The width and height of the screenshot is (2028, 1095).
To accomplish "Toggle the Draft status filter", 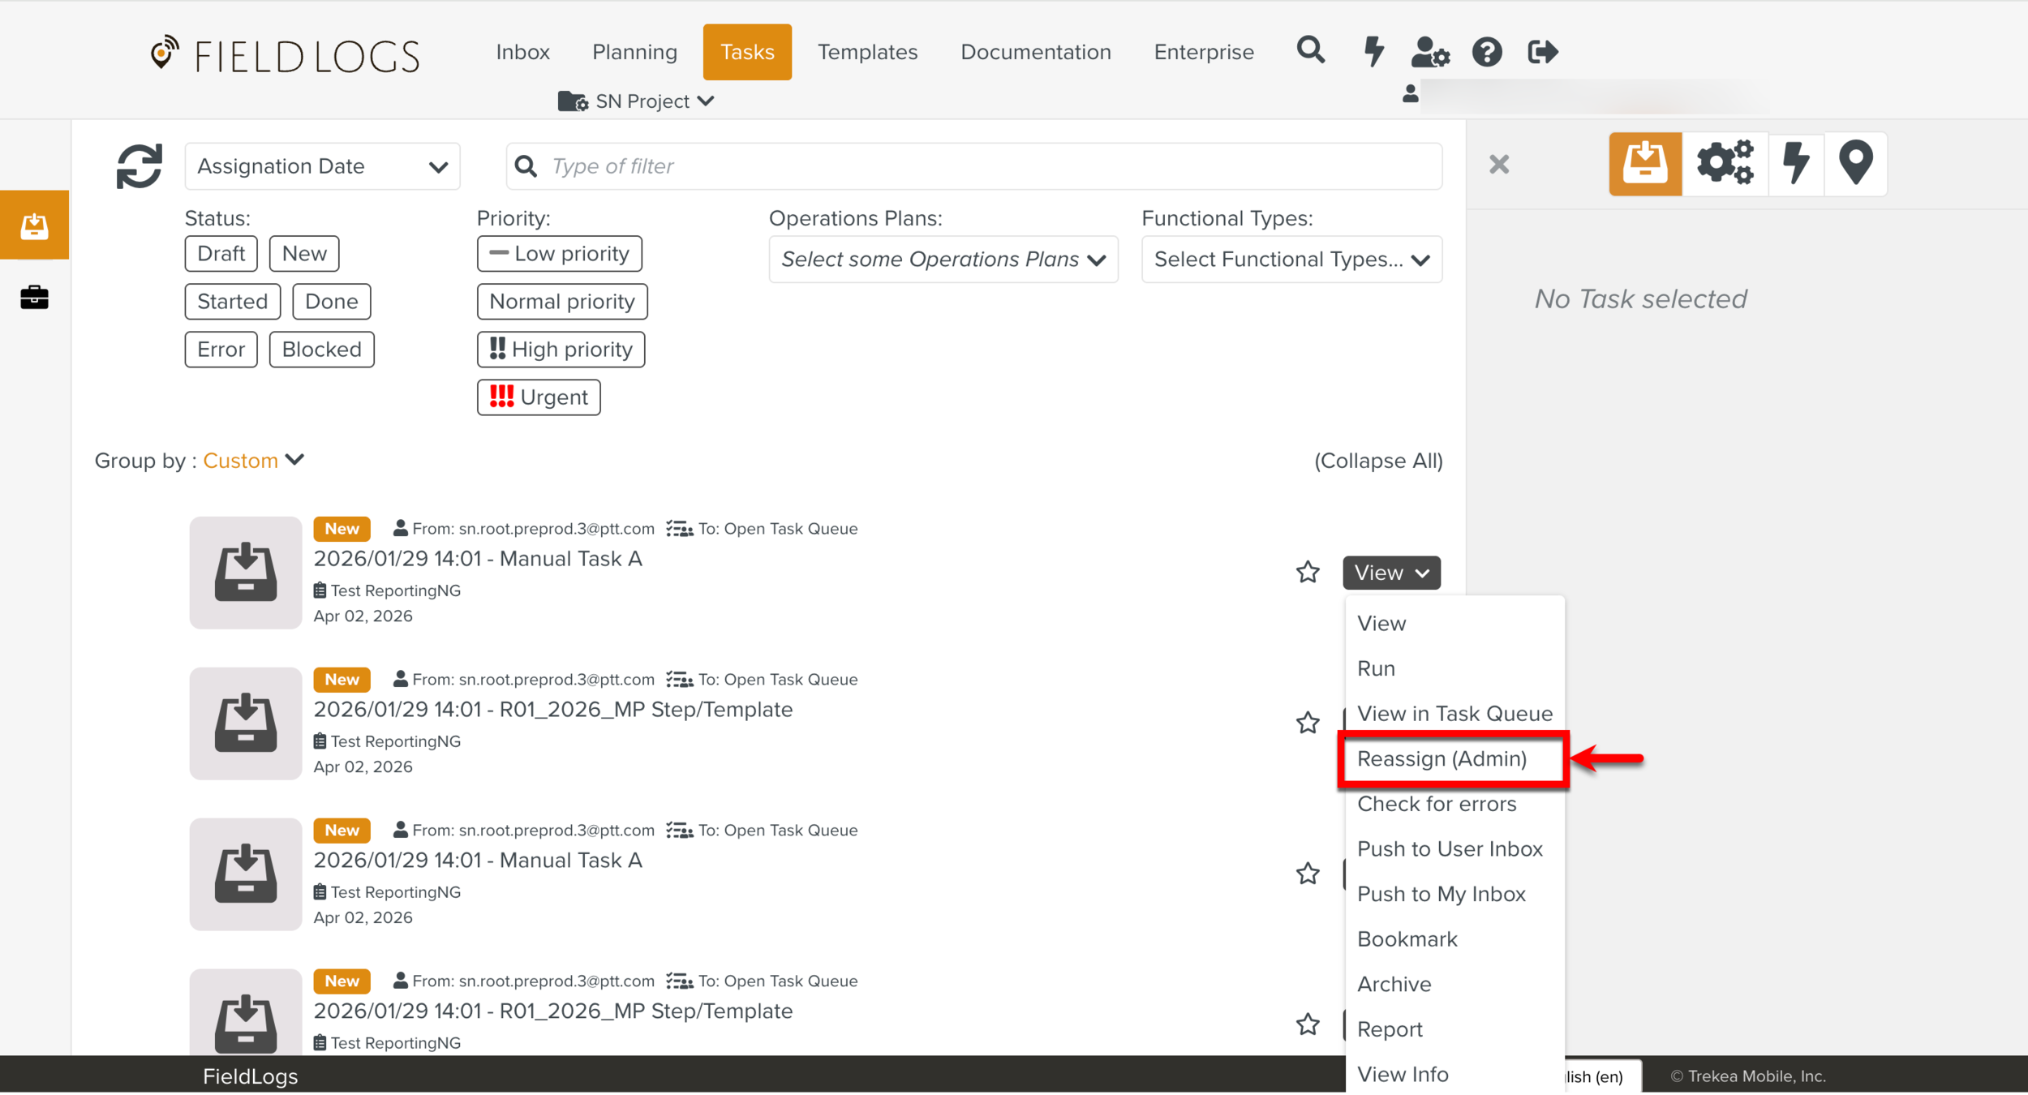I will (x=221, y=254).
